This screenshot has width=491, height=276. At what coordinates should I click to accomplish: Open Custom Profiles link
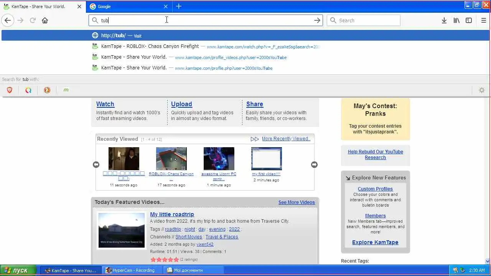click(x=375, y=189)
